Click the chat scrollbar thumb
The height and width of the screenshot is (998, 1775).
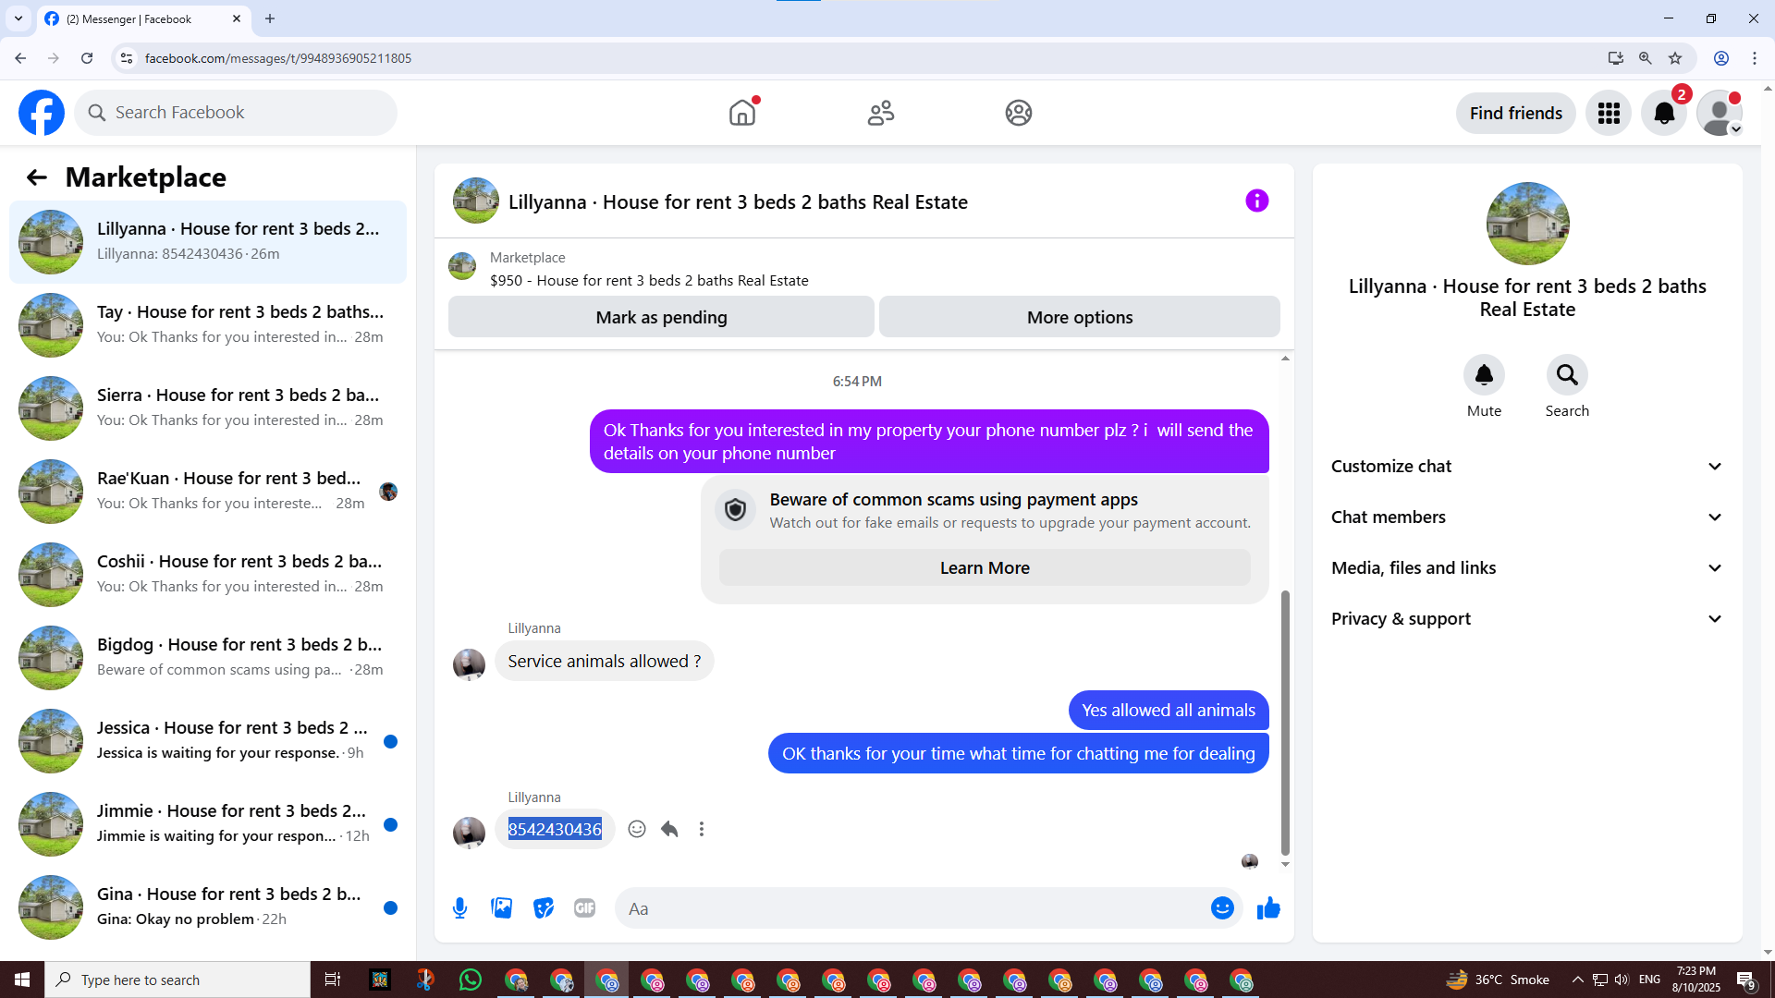click(x=1285, y=721)
